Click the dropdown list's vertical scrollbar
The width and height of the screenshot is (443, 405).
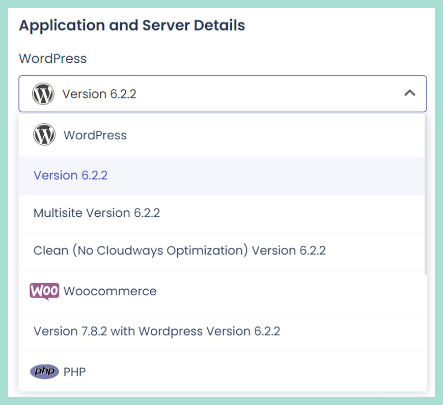tap(426, 194)
